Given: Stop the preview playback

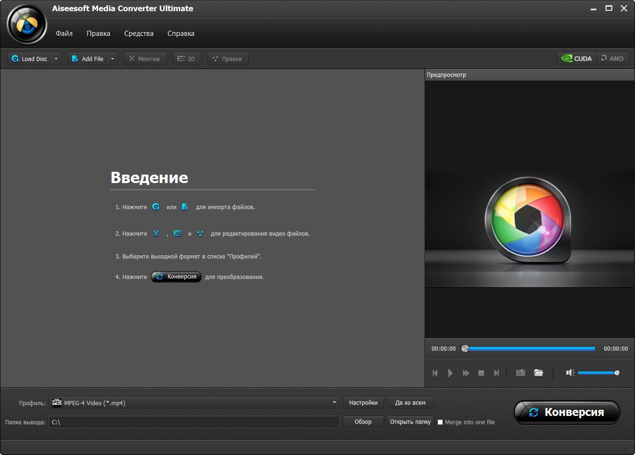Looking at the screenshot, I should click(481, 373).
